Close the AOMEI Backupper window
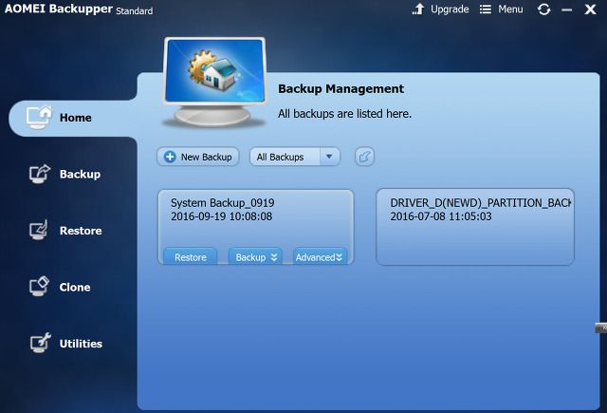 coord(590,9)
